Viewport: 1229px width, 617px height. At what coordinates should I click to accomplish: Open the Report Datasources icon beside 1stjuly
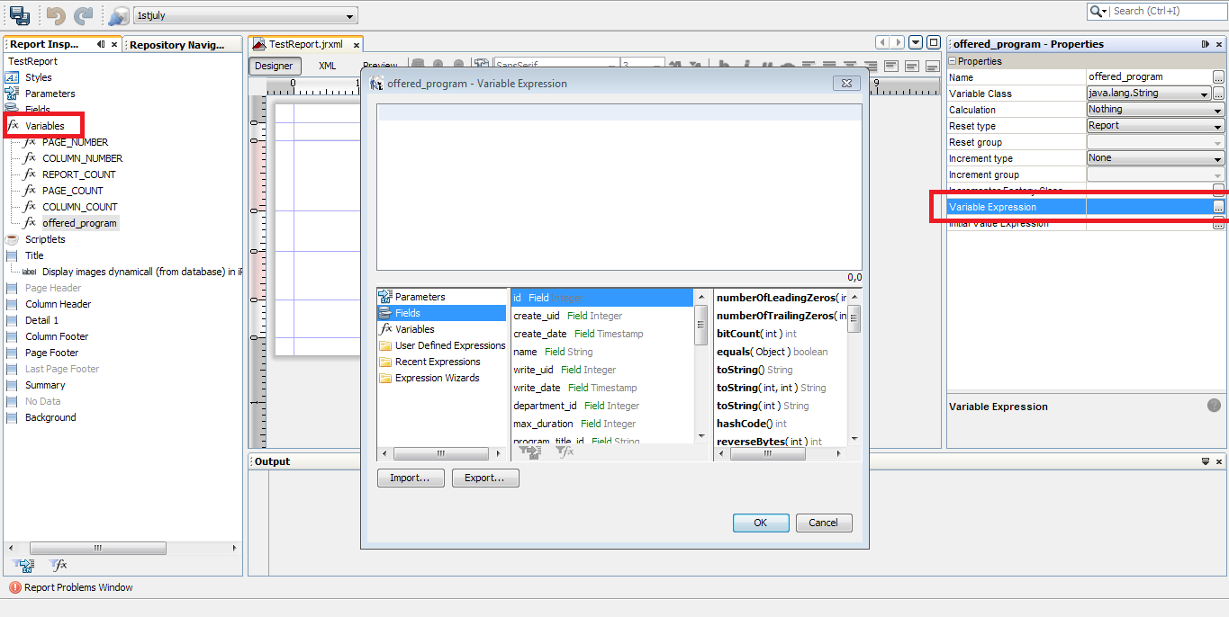pyautogui.click(x=118, y=15)
